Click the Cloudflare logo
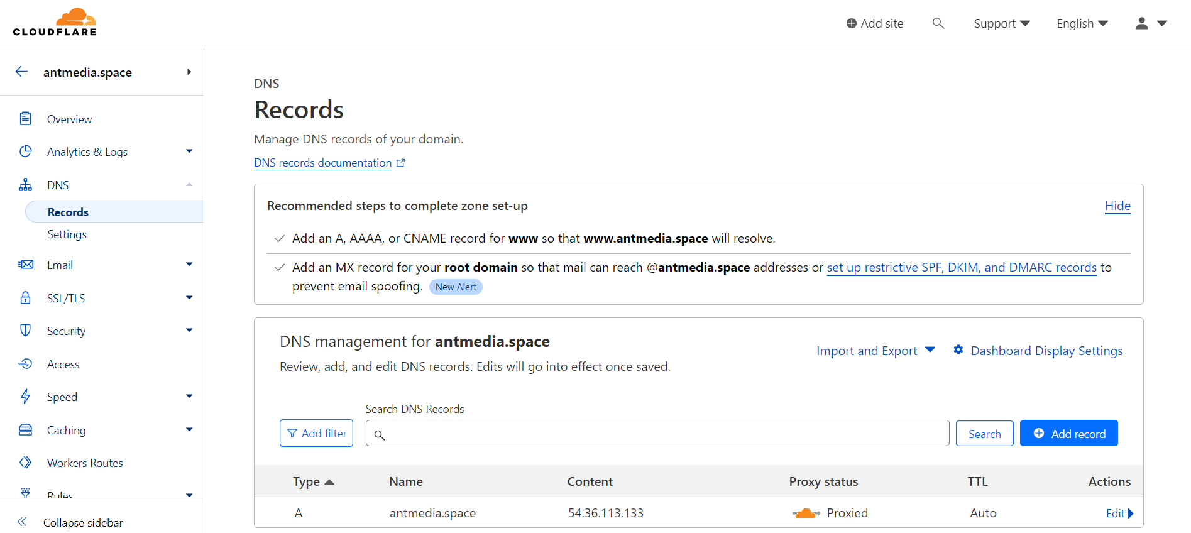This screenshot has width=1191, height=533. 55,22
